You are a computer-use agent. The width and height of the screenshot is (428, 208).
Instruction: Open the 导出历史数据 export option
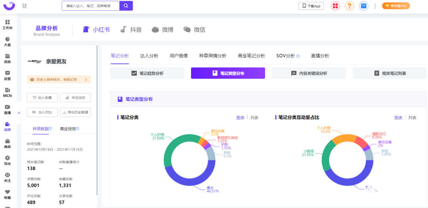(75, 112)
